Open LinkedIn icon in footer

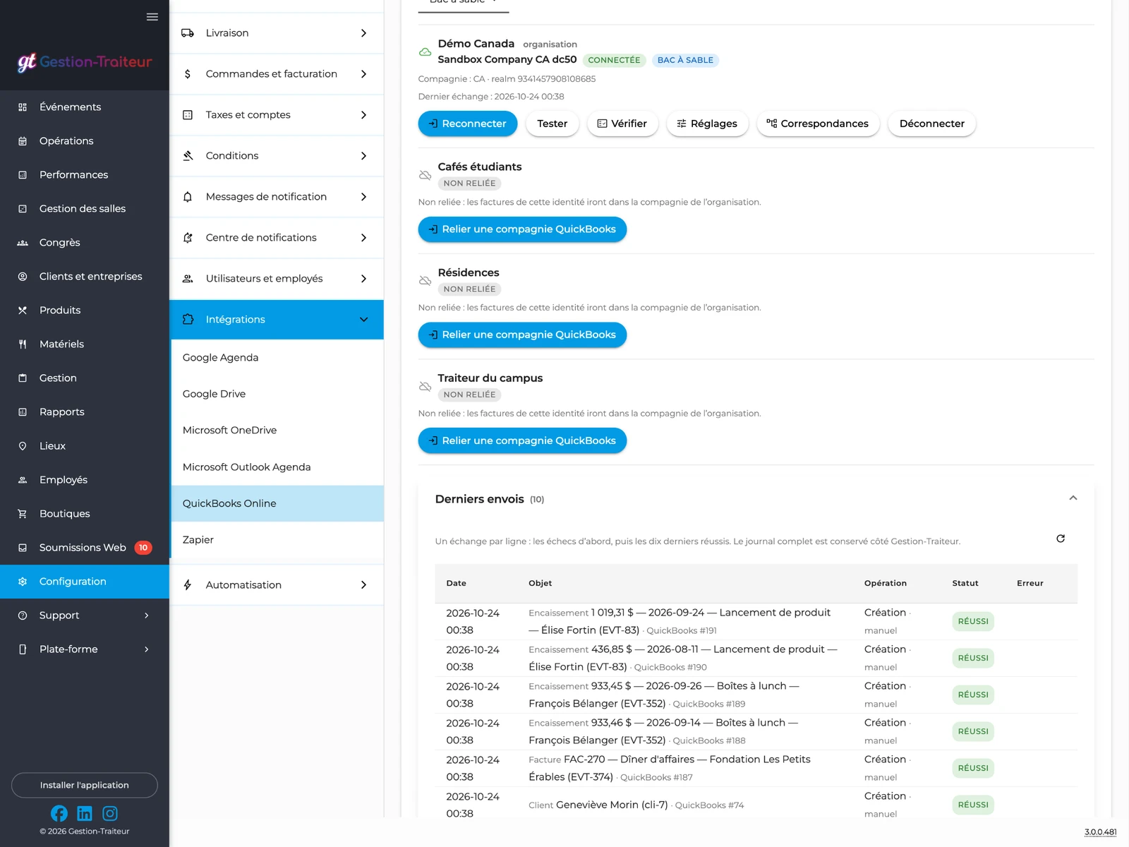pos(85,813)
